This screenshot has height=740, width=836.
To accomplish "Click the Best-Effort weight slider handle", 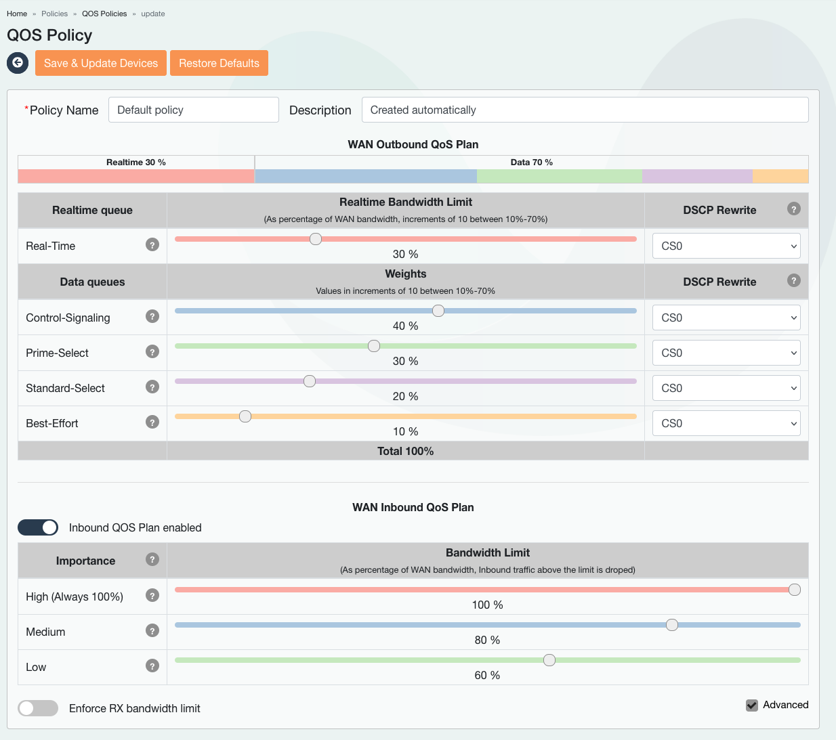I will [245, 416].
